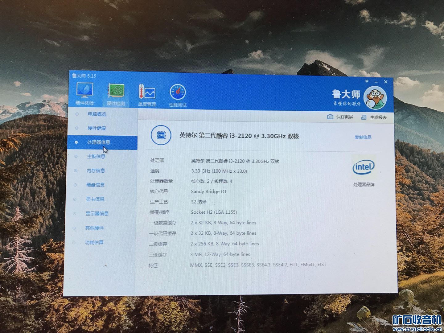Select 处理器信息 in the sidebar
This screenshot has width=444, height=333.
pos(102,142)
